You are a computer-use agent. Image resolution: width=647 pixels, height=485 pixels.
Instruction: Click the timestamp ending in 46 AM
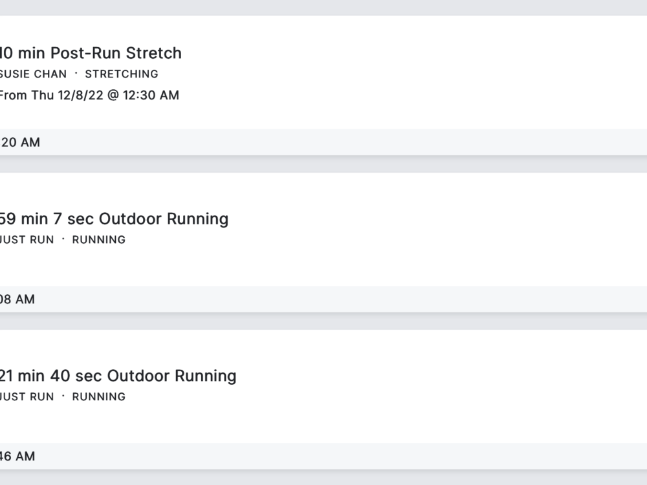click(x=18, y=457)
